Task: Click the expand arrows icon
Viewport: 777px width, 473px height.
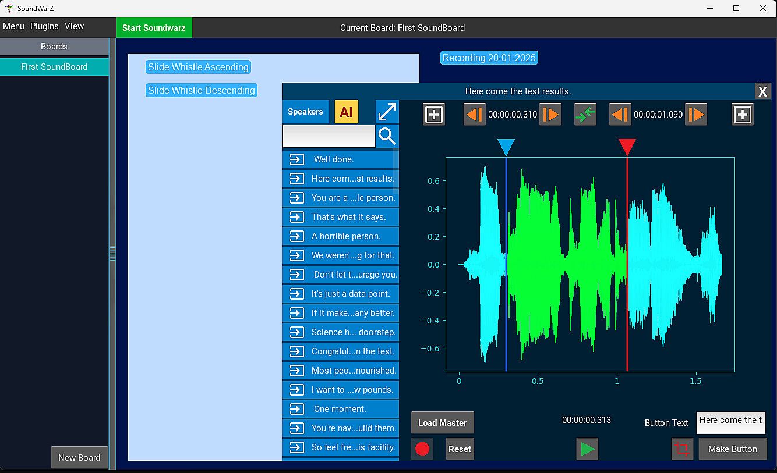Action: (x=387, y=112)
